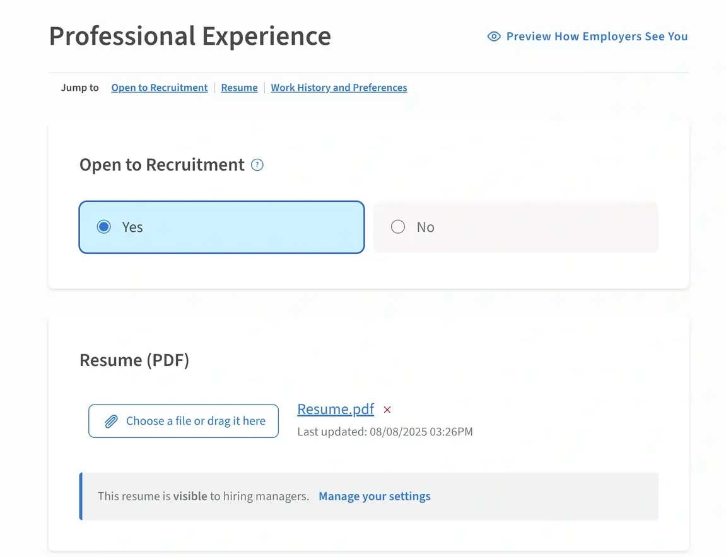The height and width of the screenshot is (557, 726).
Task: Open the Preview How Employers See You link
Action: [x=597, y=37]
